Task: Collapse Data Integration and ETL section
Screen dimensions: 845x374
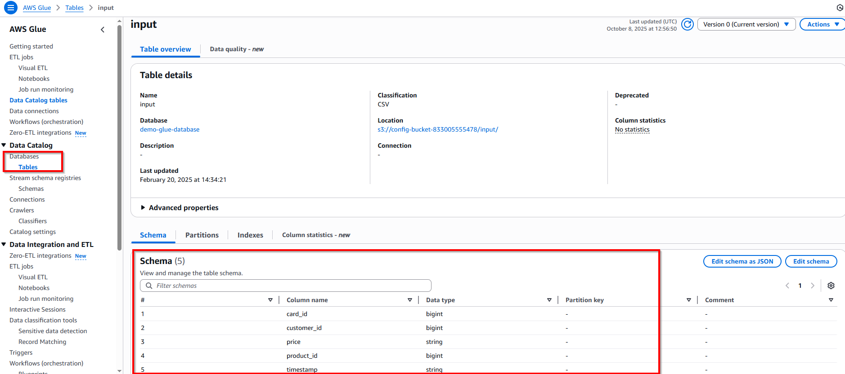Action: click(4, 244)
